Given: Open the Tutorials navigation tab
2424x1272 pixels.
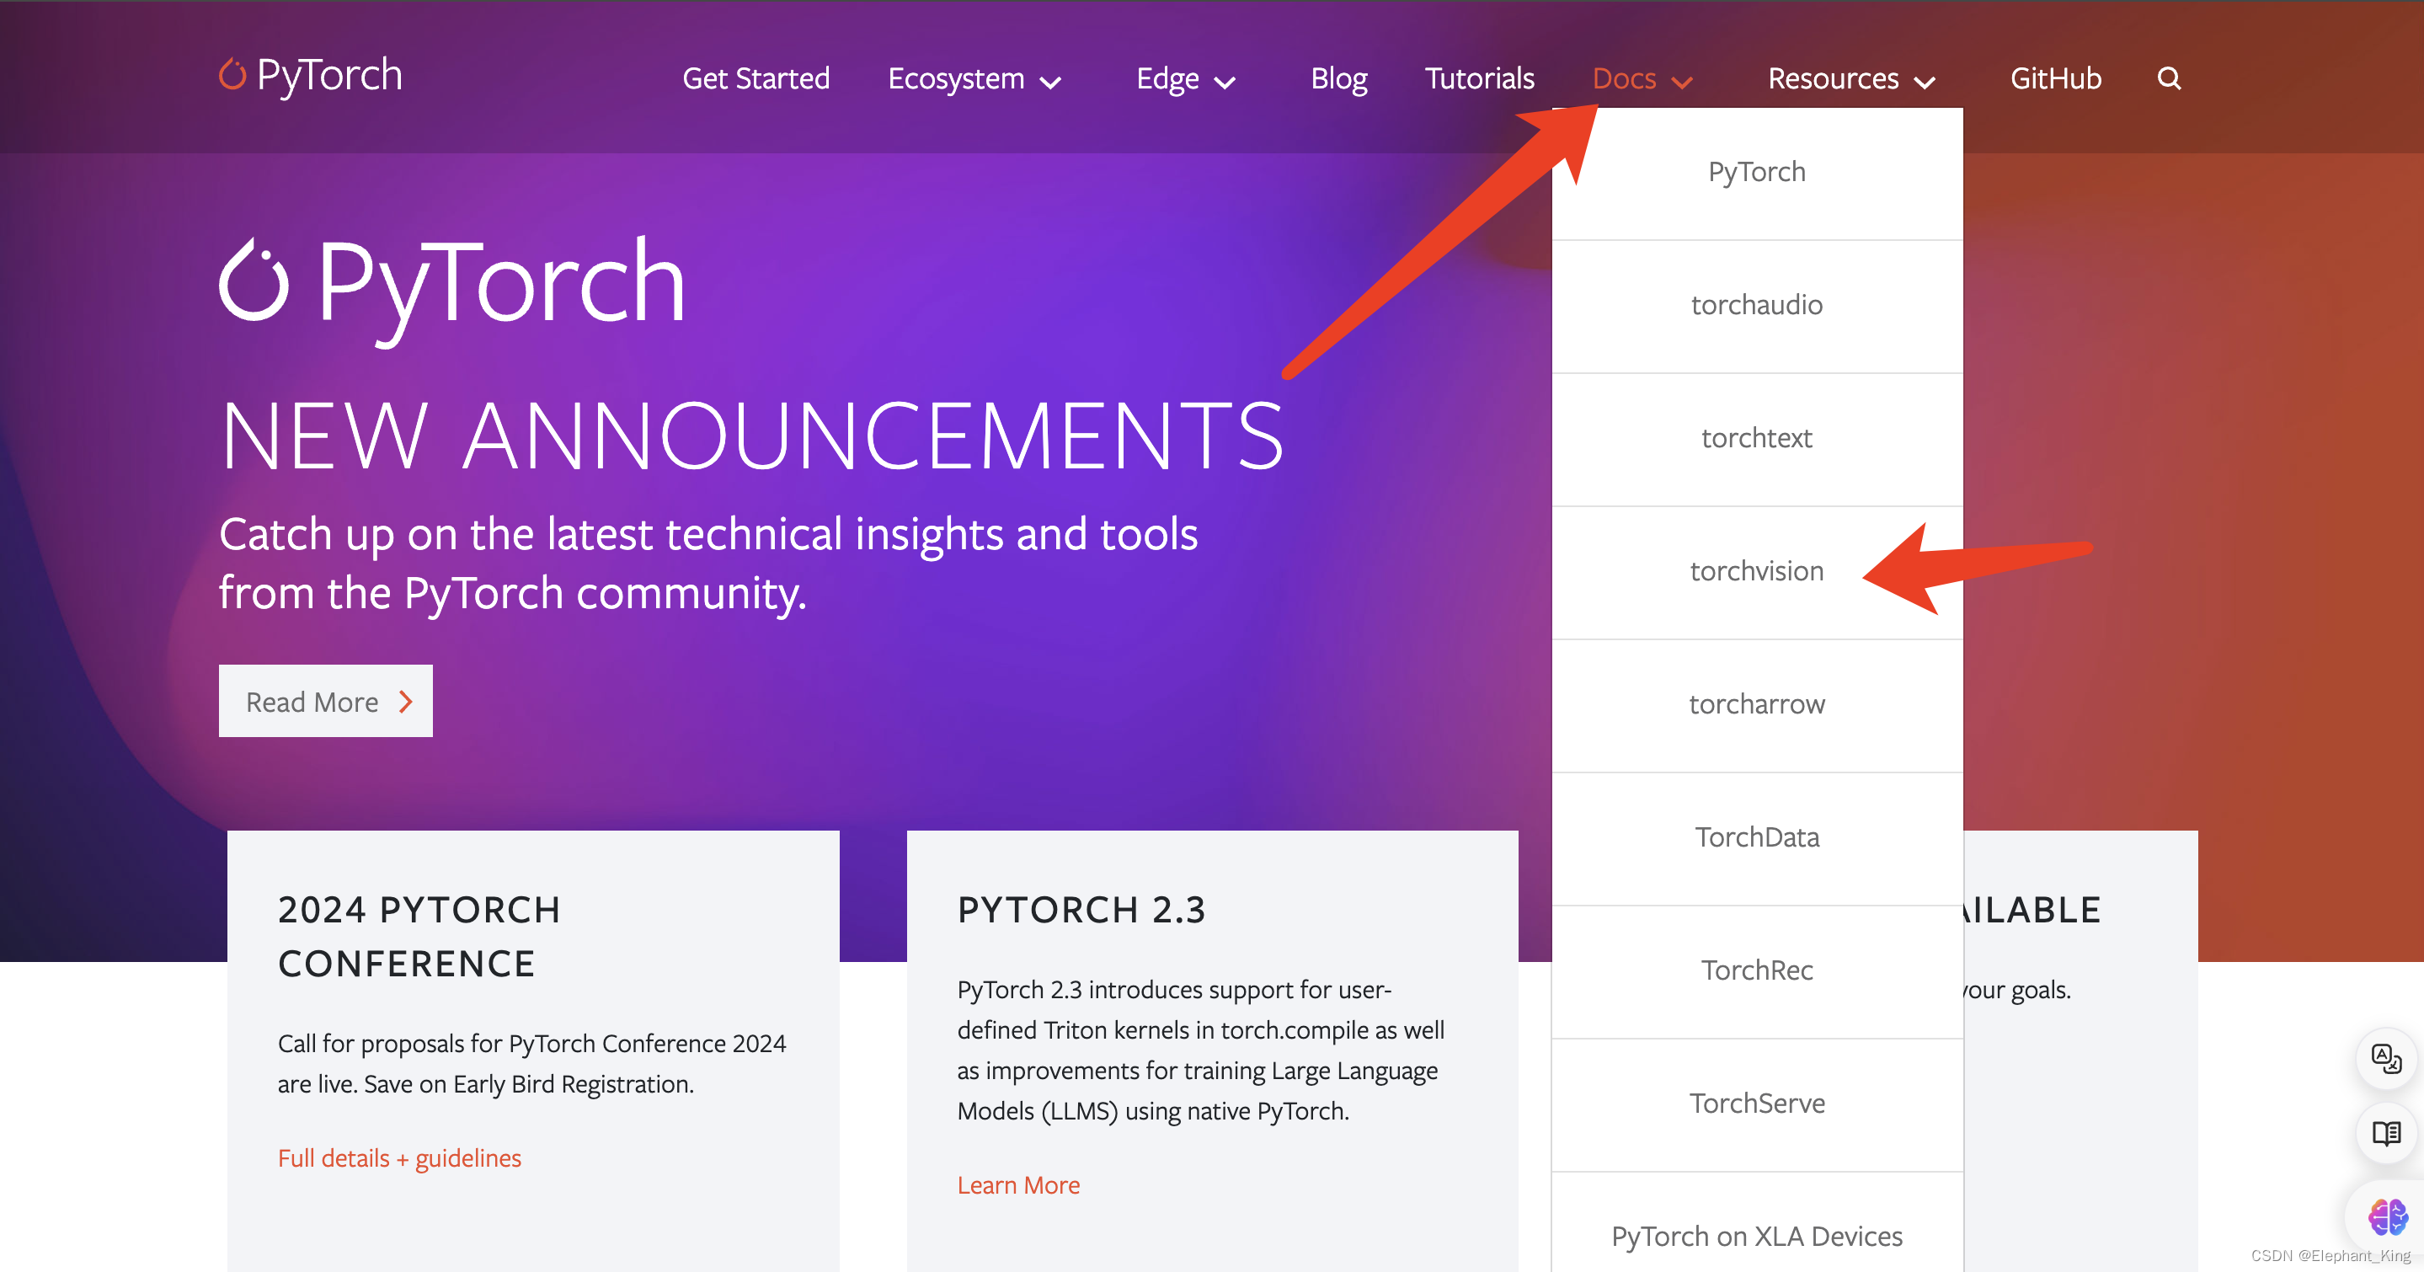Looking at the screenshot, I should pos(1476,75).
